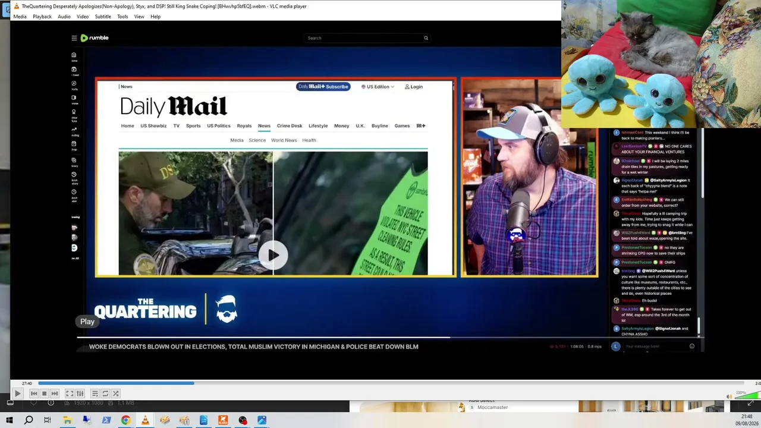Image resolution: width=761 pixels, height=428 pixels.
Task: Stop playback in VLC
Action: (x=44, y=394)
